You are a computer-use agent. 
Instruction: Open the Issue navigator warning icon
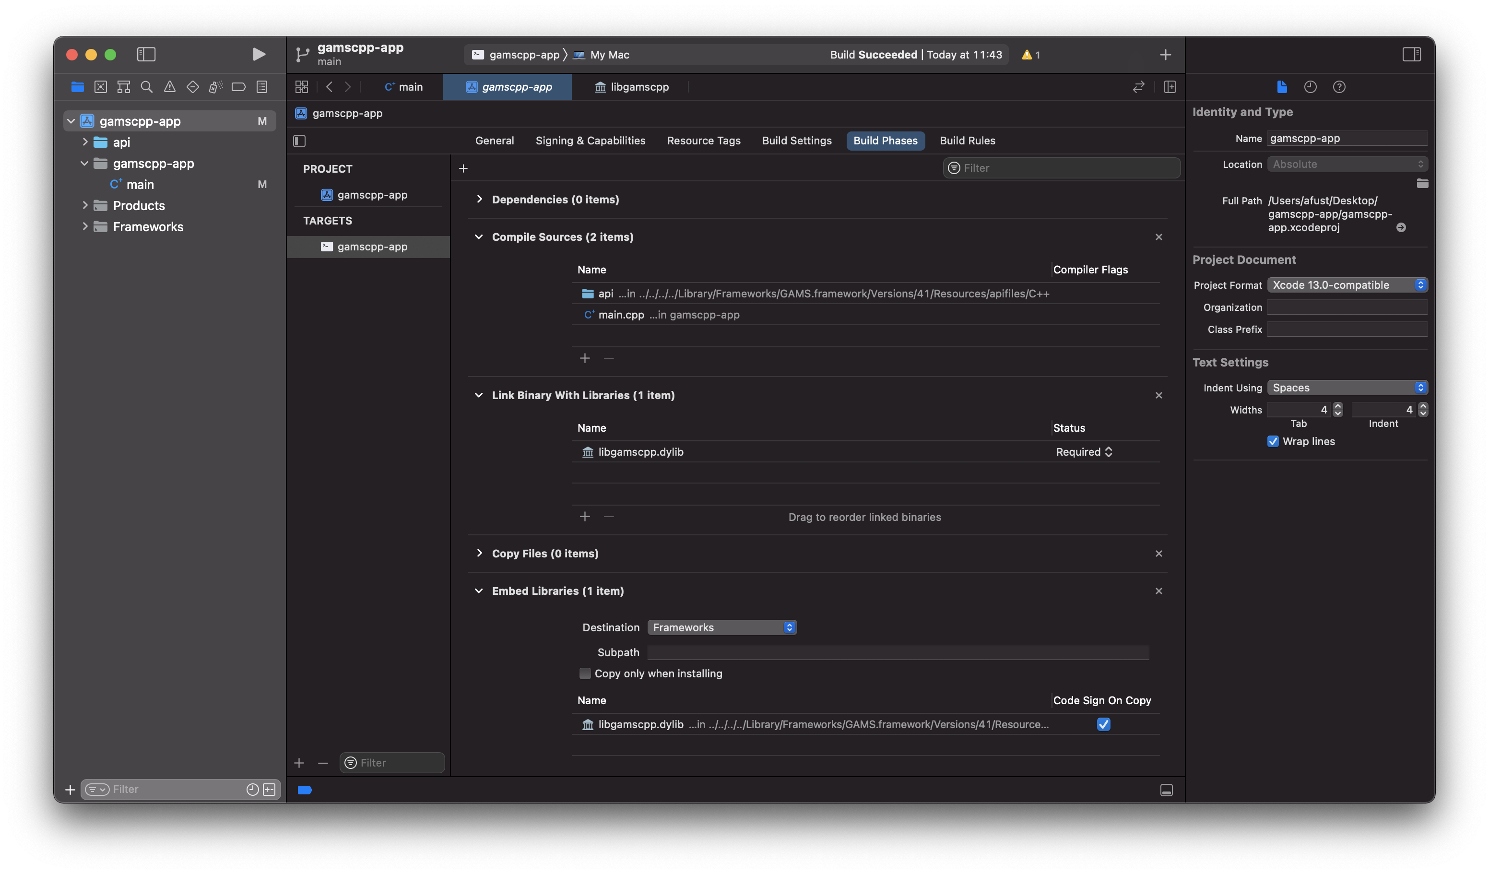pyautogui.click(x=170, y=87)
